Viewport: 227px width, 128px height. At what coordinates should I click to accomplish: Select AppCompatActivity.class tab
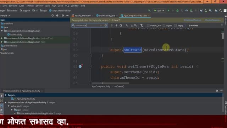coord(135,16)
